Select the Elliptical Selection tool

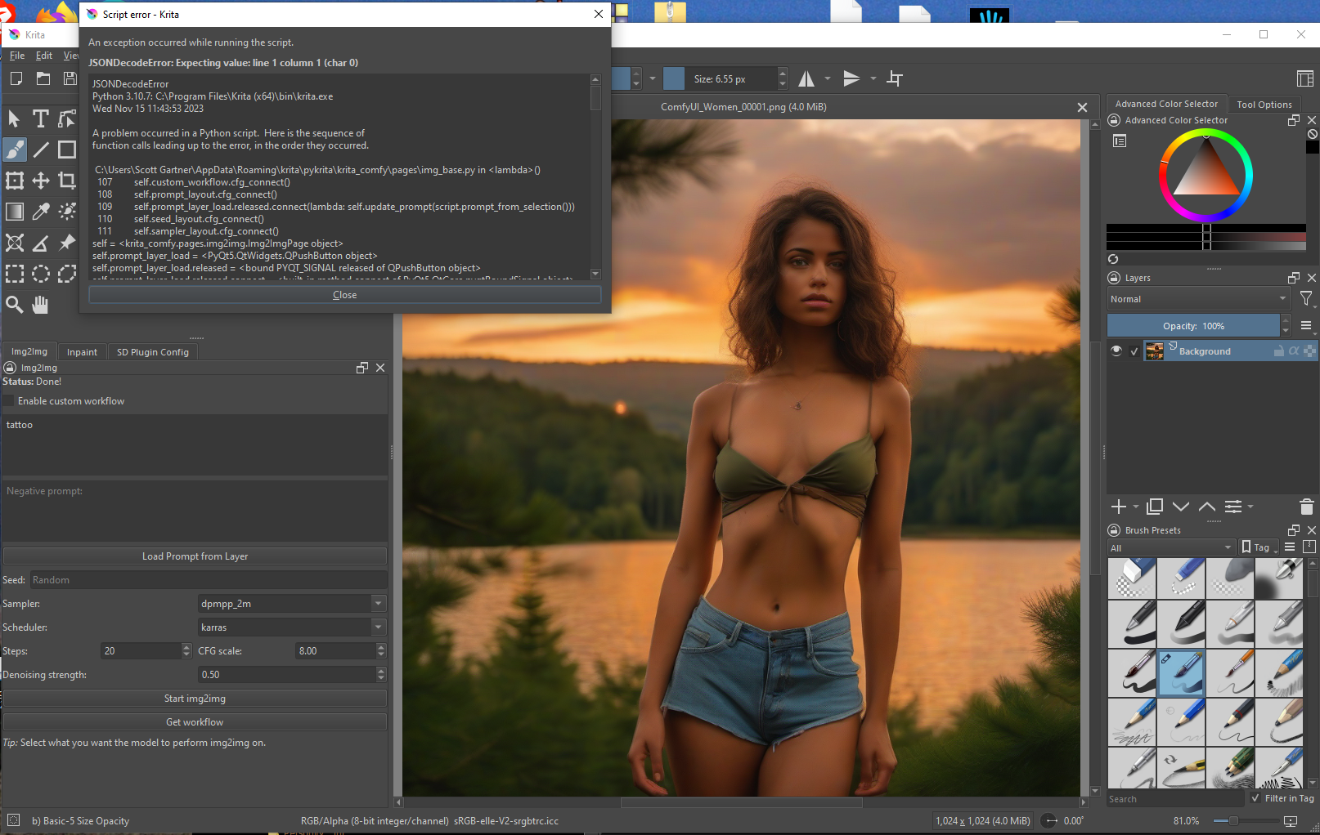(x=41, y=274)
